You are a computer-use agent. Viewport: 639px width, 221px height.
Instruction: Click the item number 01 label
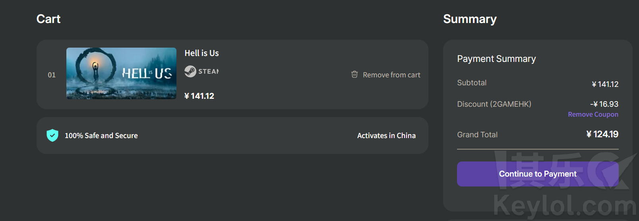coord(52,75)
